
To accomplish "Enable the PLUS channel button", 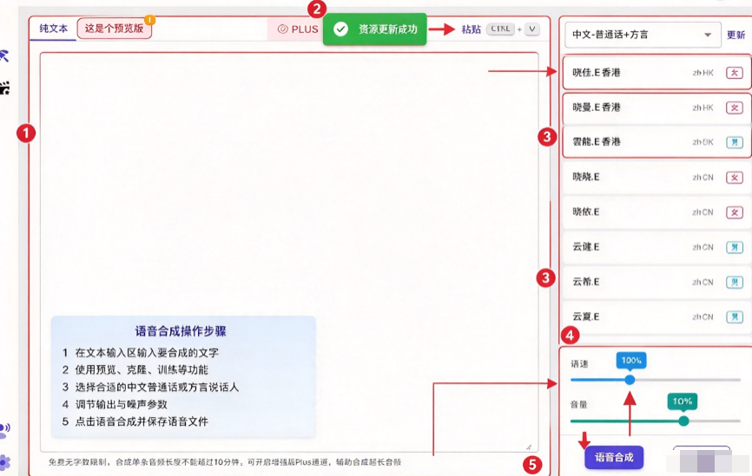I will [298, 29].
